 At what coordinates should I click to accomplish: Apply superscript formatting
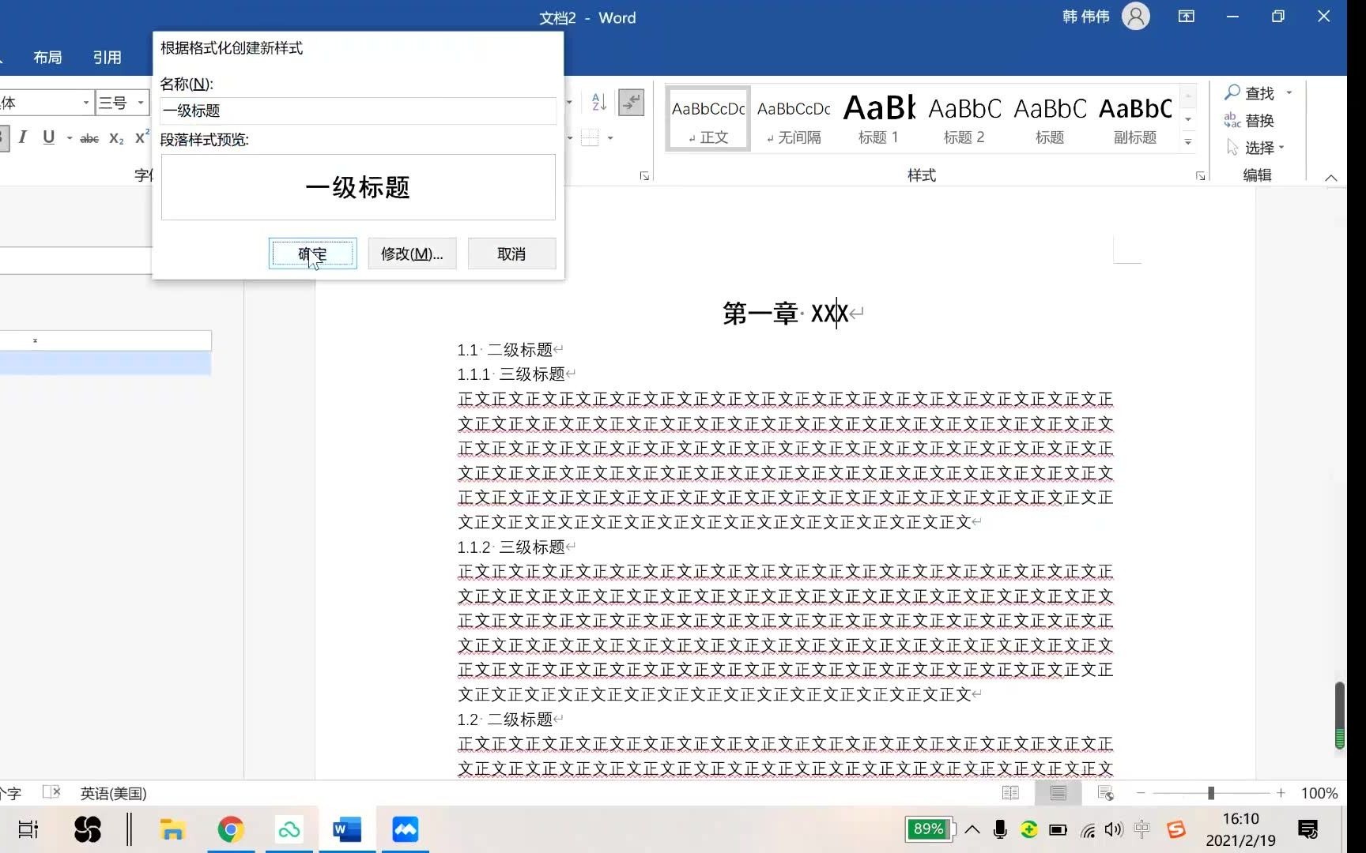(141, 137)
